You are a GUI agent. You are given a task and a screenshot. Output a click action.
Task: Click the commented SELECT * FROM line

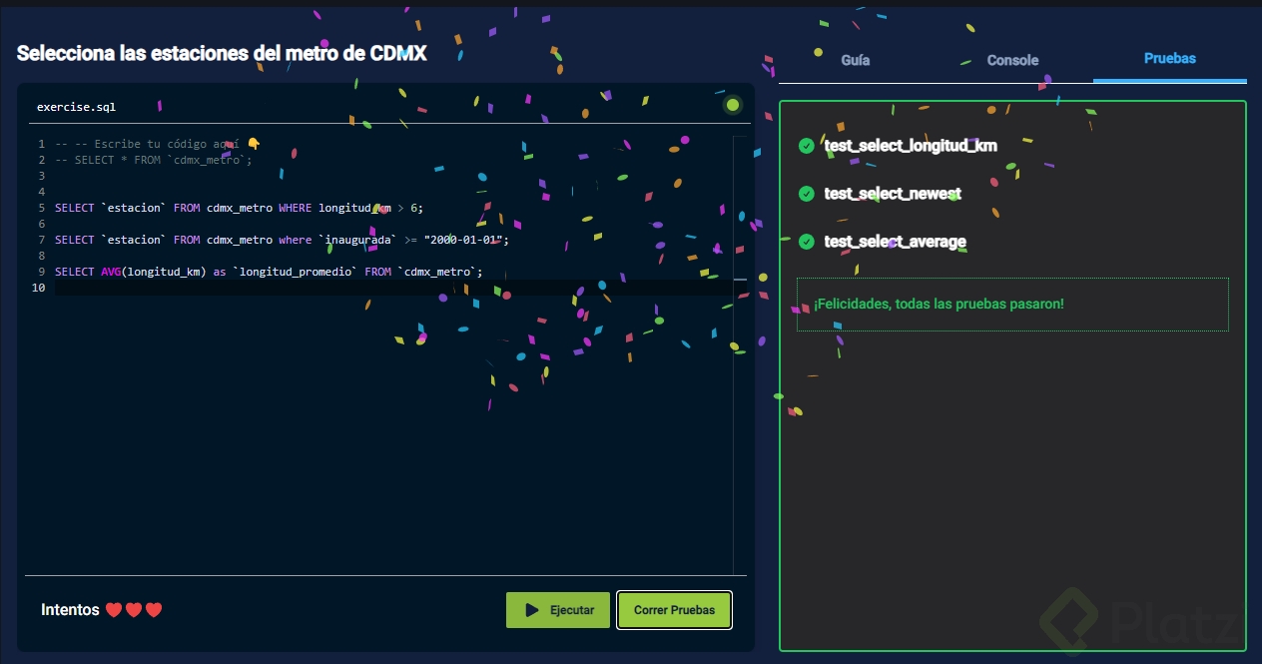154,160
